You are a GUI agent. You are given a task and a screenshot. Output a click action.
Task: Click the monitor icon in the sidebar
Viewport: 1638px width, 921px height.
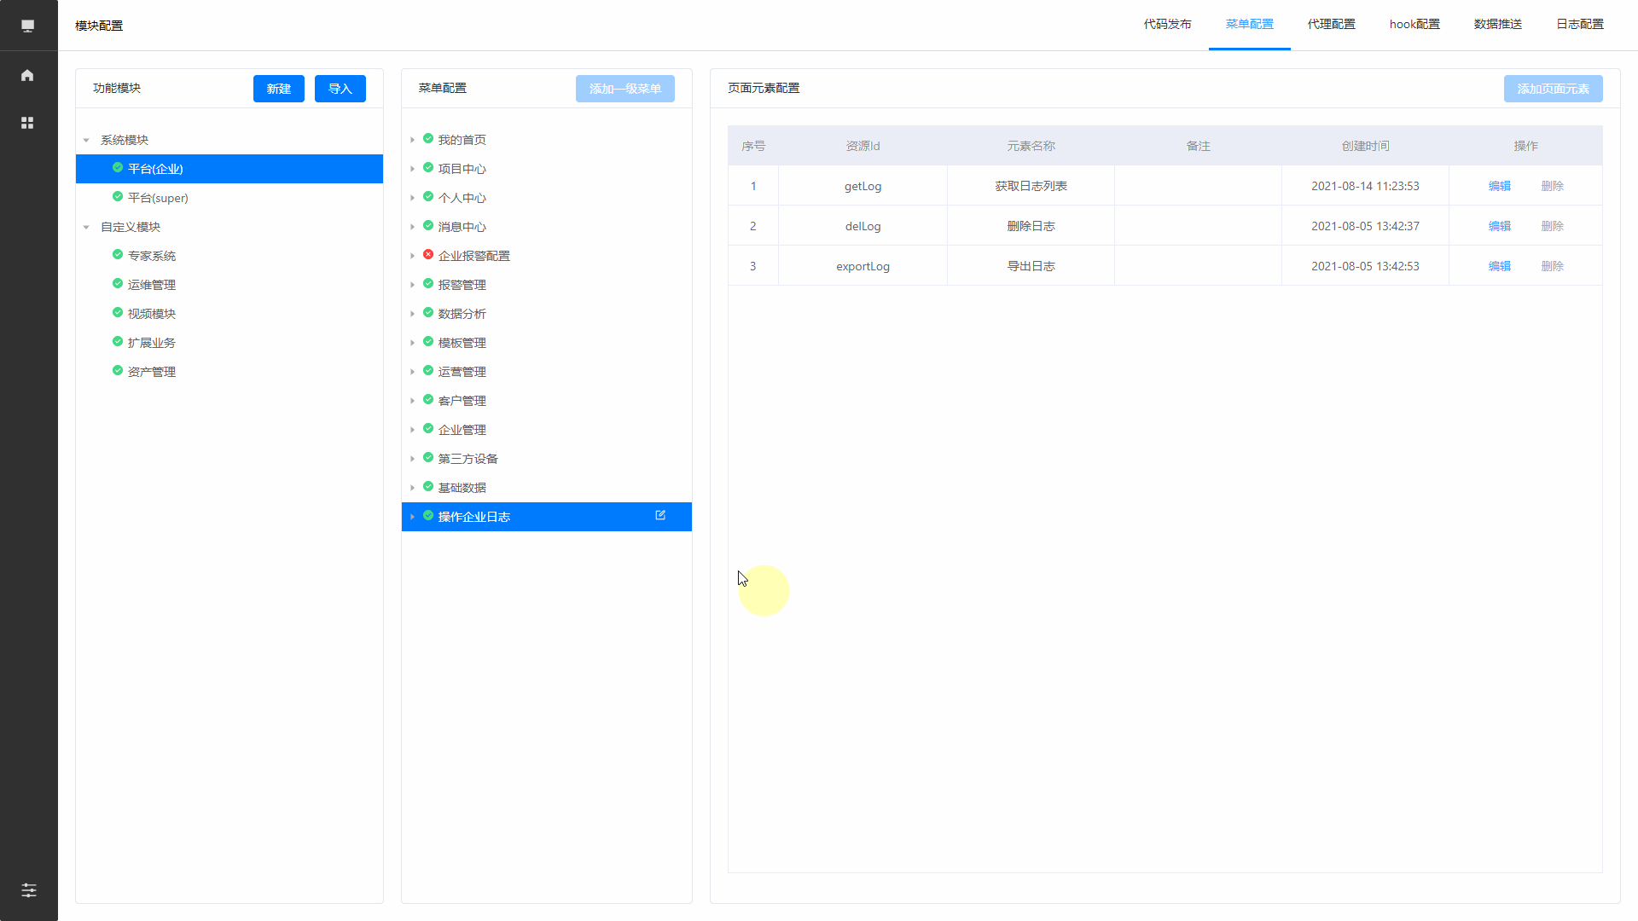pyautogui.click(x=27, y=26)
